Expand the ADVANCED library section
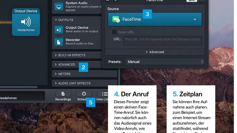 (x=77, y=64)
